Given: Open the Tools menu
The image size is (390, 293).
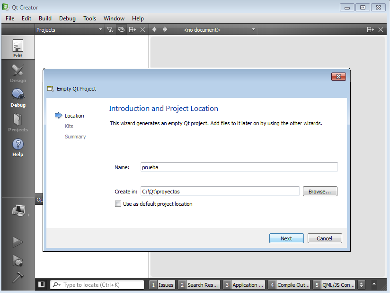Looking at the screenshot, I should 89,18.
